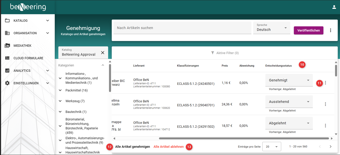Open the three-dot menu beside Veröffentlichen

click(330, 30)
